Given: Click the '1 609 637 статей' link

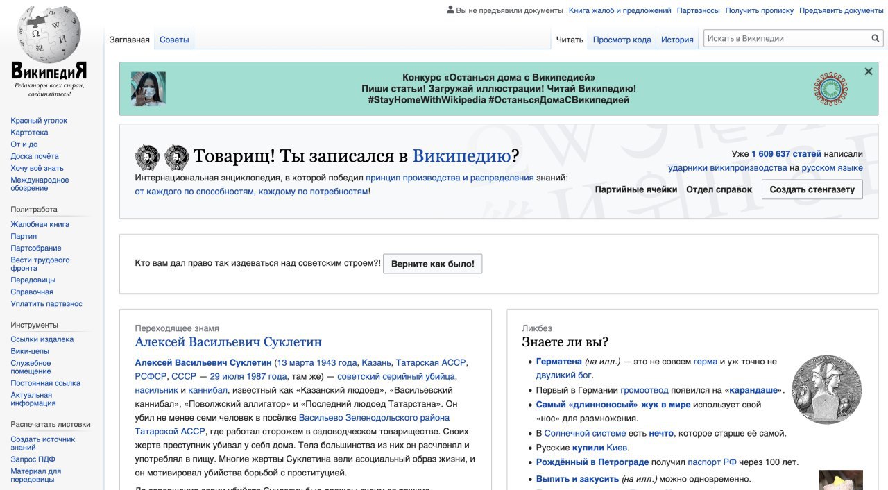Looking at the screenshot, I should 786,154.
